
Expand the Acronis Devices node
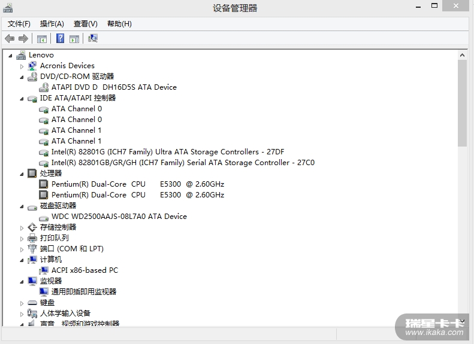click(x=22, y=66)
